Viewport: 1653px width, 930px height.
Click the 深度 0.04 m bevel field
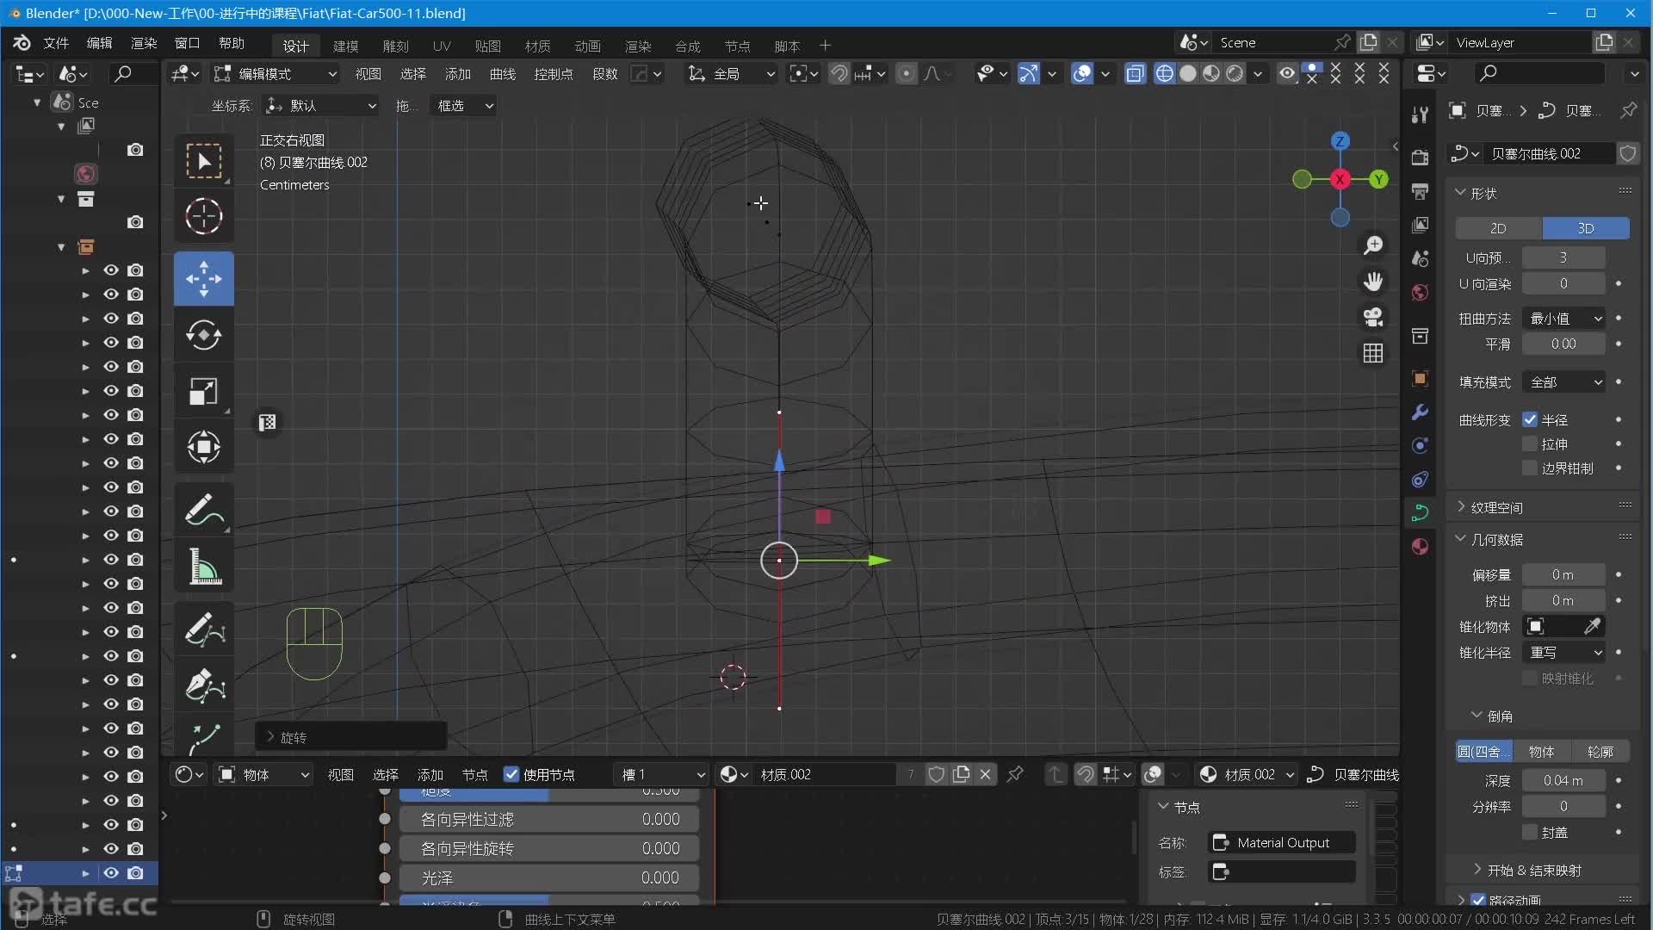[x=1563, y=780]
